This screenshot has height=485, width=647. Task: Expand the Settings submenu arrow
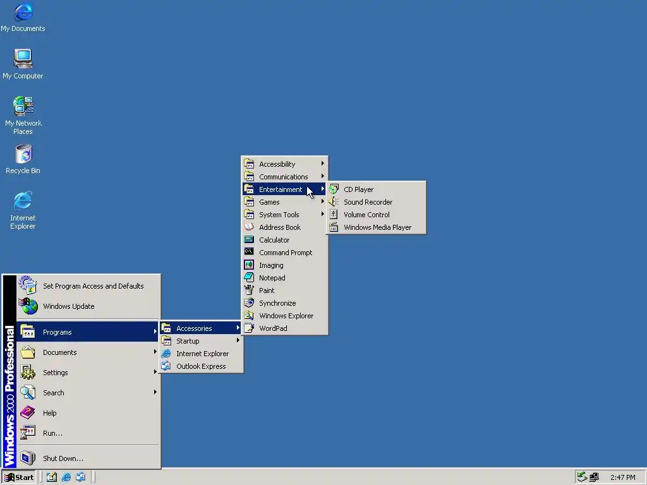point(155,372)
